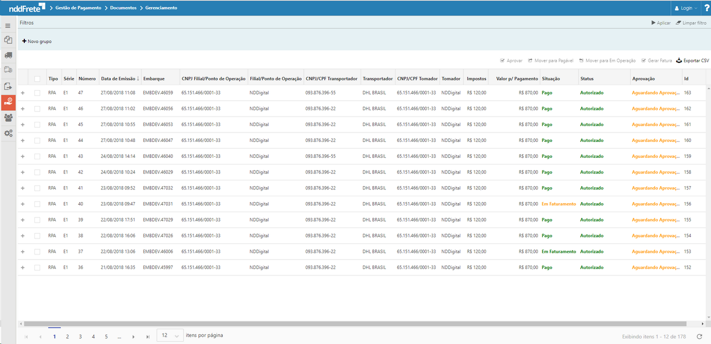Open the items per page dropdown
Viewport: 711px width, 344px height.
tap(170, 336)
